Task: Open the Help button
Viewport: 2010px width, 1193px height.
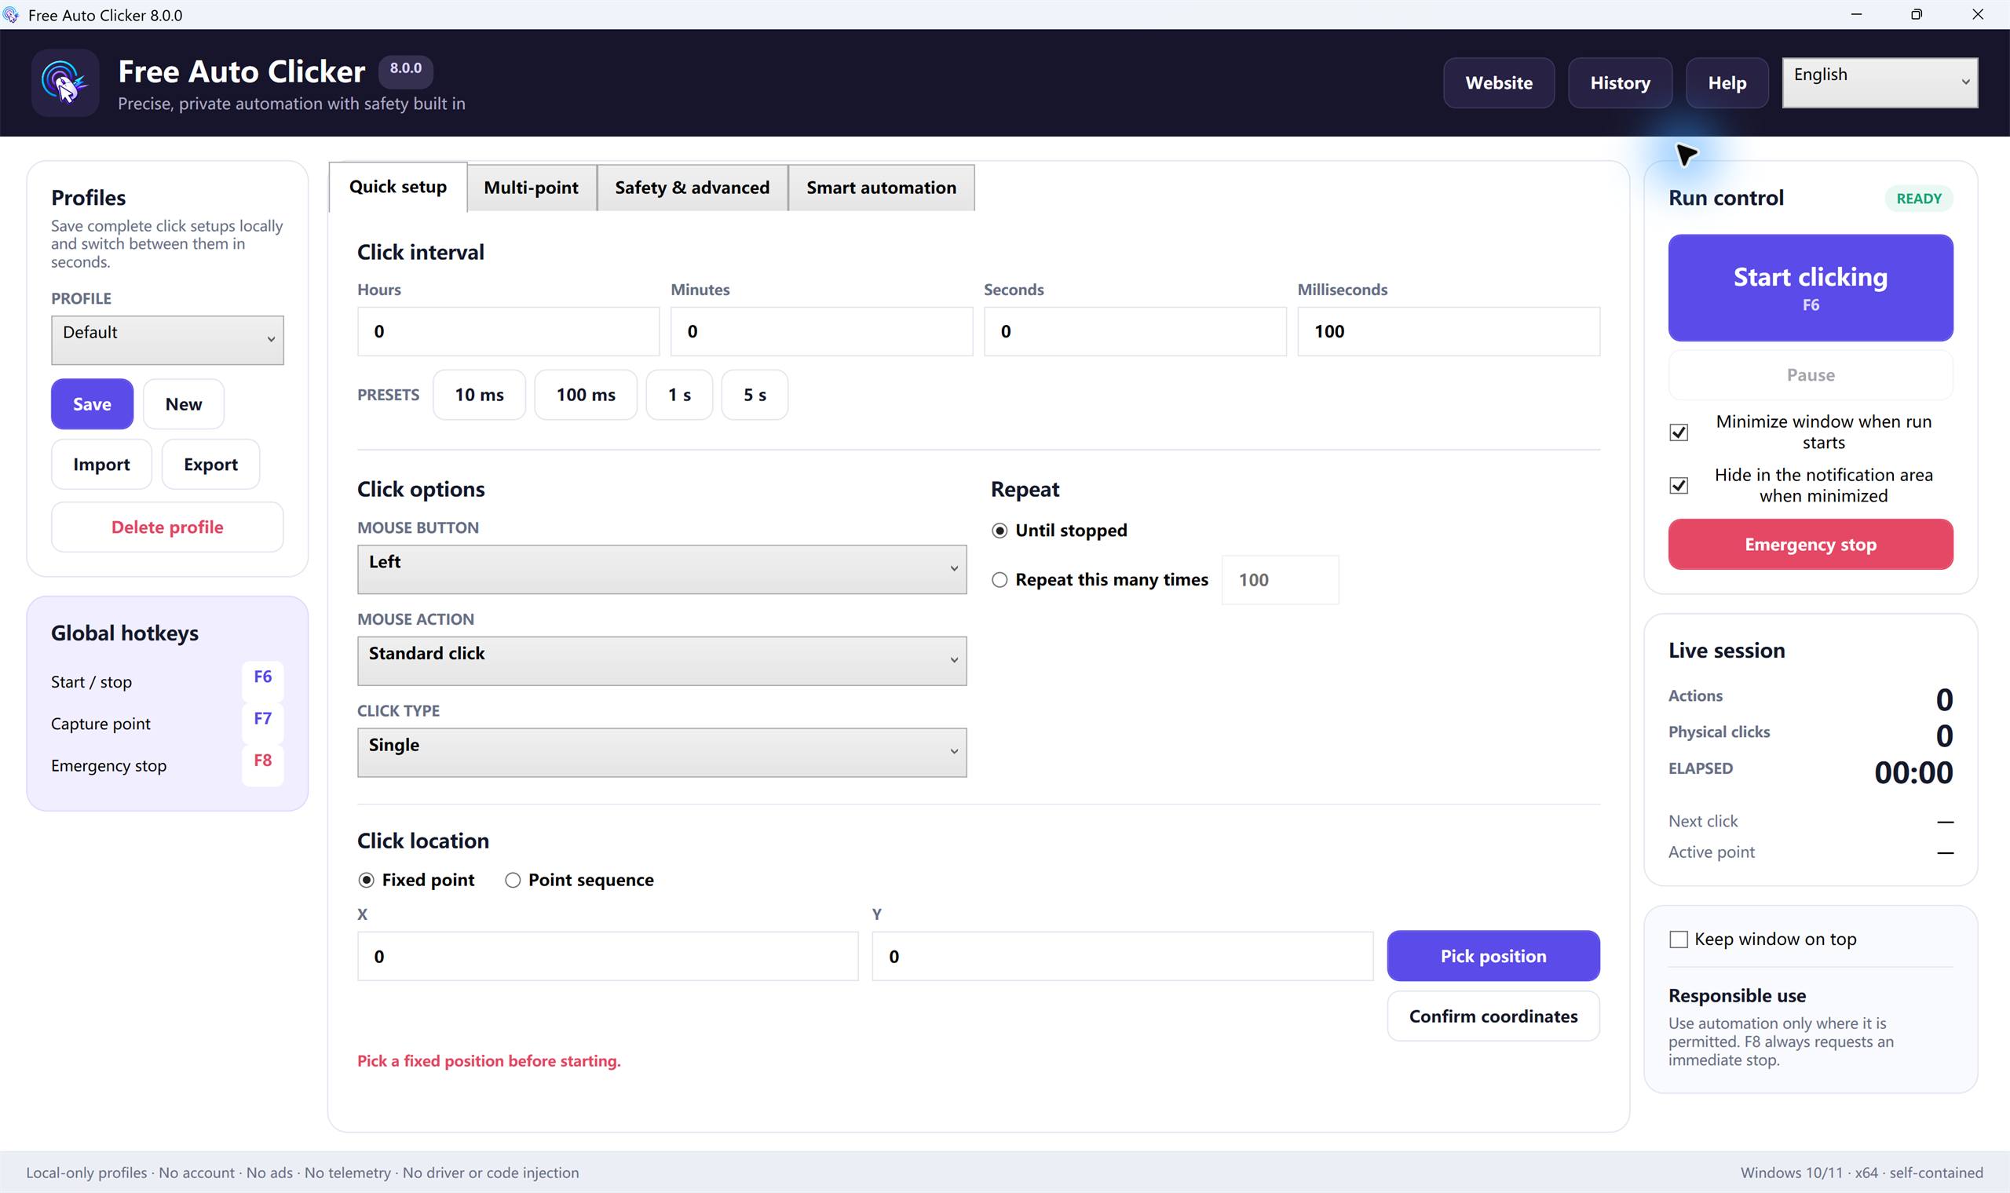Action: coord(1727,82)
